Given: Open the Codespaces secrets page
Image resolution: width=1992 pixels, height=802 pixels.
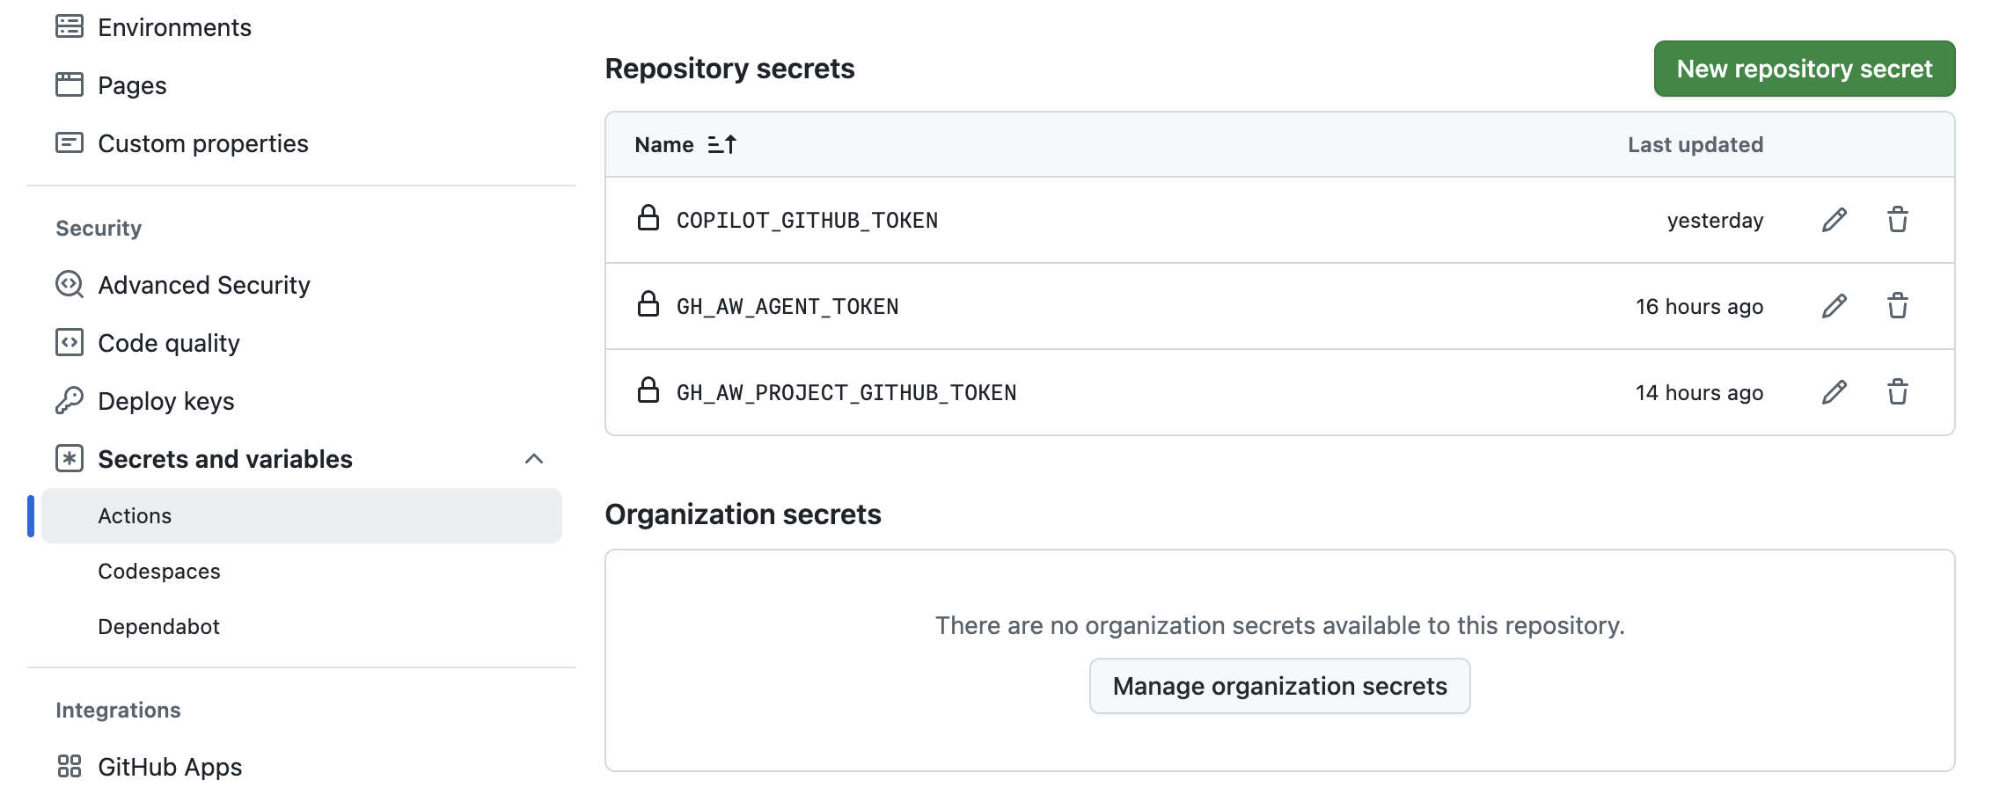Looking at the screenshot, I should [x=159, y=571].
